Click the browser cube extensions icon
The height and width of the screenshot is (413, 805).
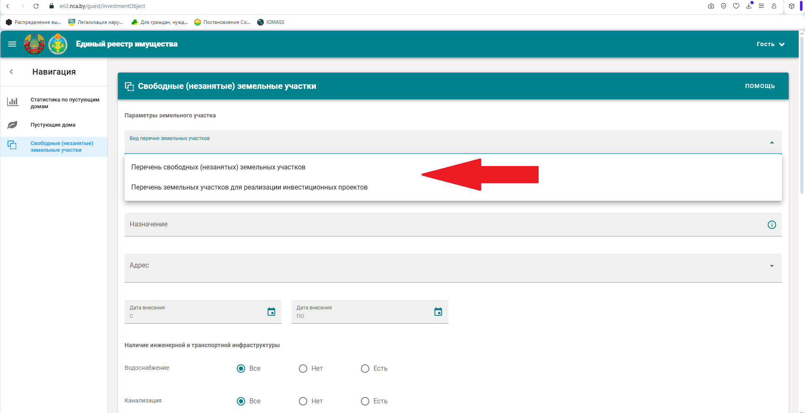[x=792, y=6]
